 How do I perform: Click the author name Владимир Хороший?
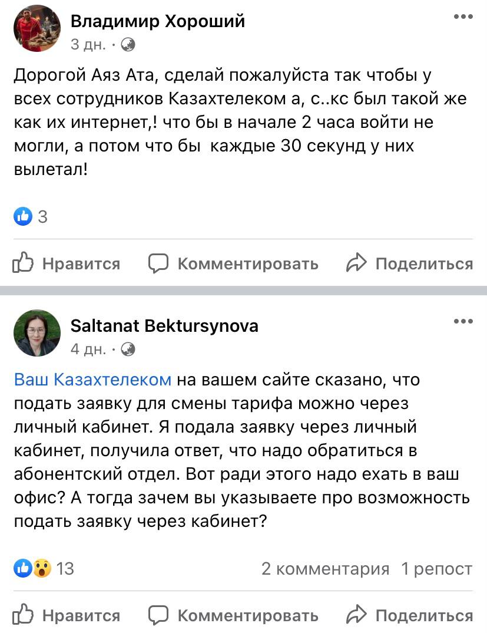point(157,21)
